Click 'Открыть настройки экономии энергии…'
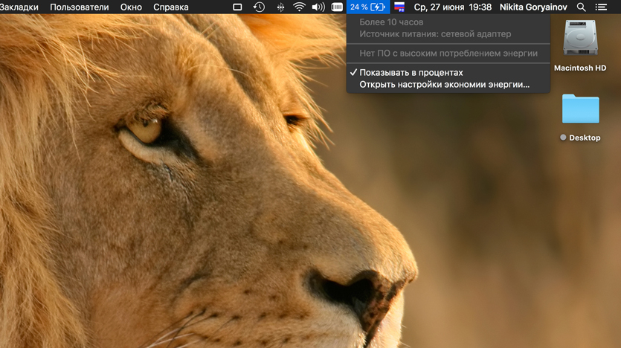This screenshot has width=621, height=348. (x=444, y=85)
